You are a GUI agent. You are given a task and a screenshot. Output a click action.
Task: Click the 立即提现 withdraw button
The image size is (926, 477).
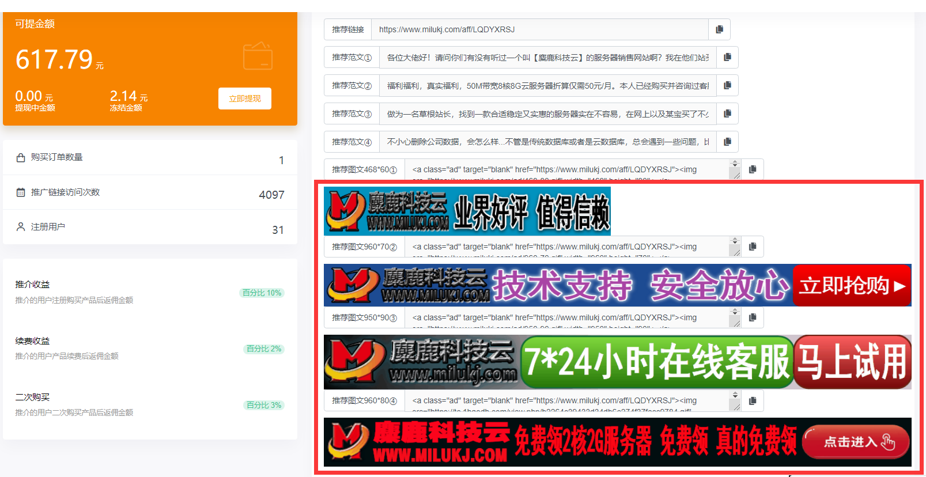[x=245, y=99]
